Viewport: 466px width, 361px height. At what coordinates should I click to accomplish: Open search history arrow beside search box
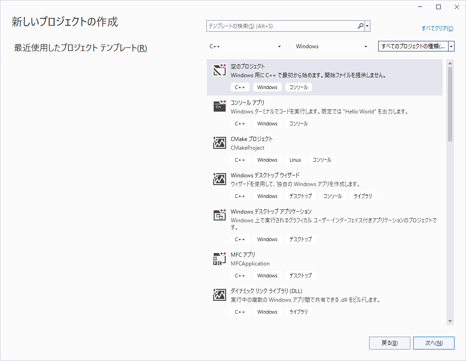tap(368, 26)
